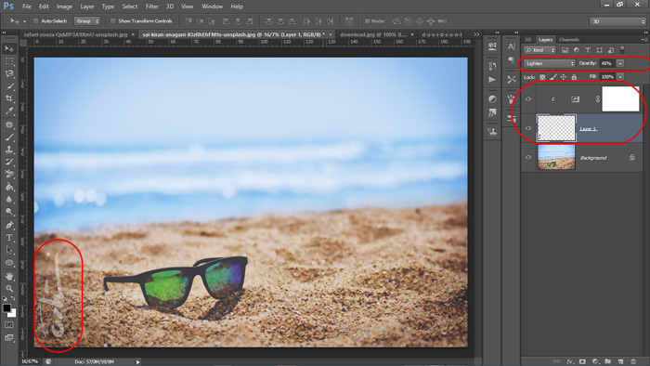The width and height of the screenshot is (650, 366).
Task: Select the Spot Healing Brush tool
Action: [9, 124]
